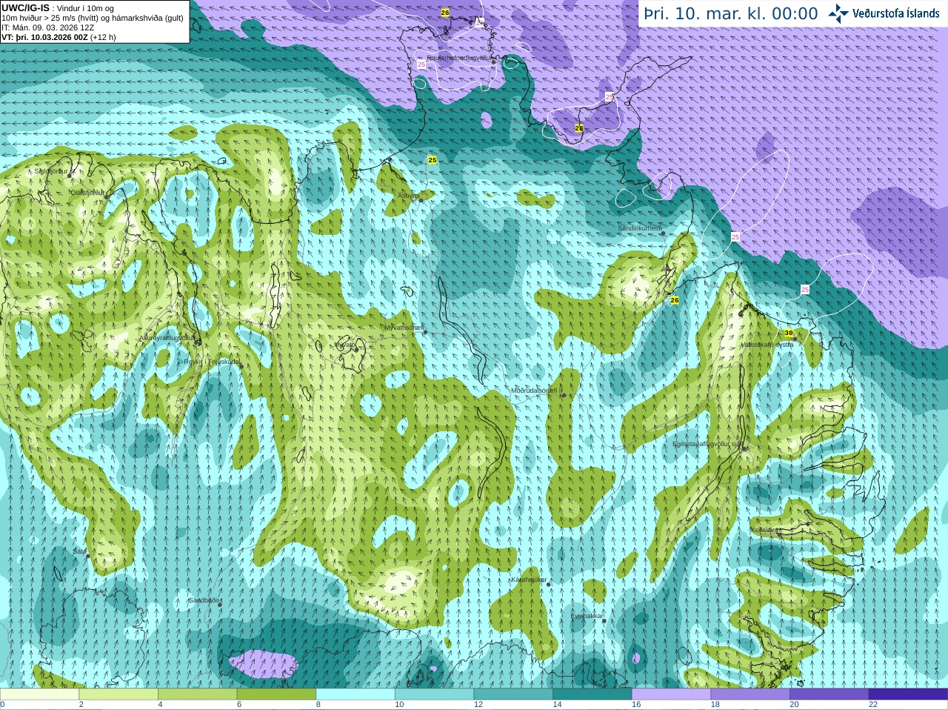Screen dimensions: 948x710
Task: Click the yellow 28 max gust marker
Action: click(579, 128)
